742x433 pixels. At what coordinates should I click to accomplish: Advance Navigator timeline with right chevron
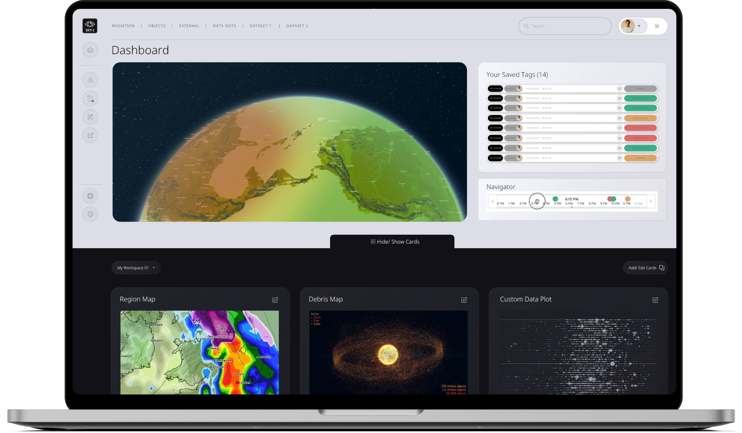(x=651, y=201)
